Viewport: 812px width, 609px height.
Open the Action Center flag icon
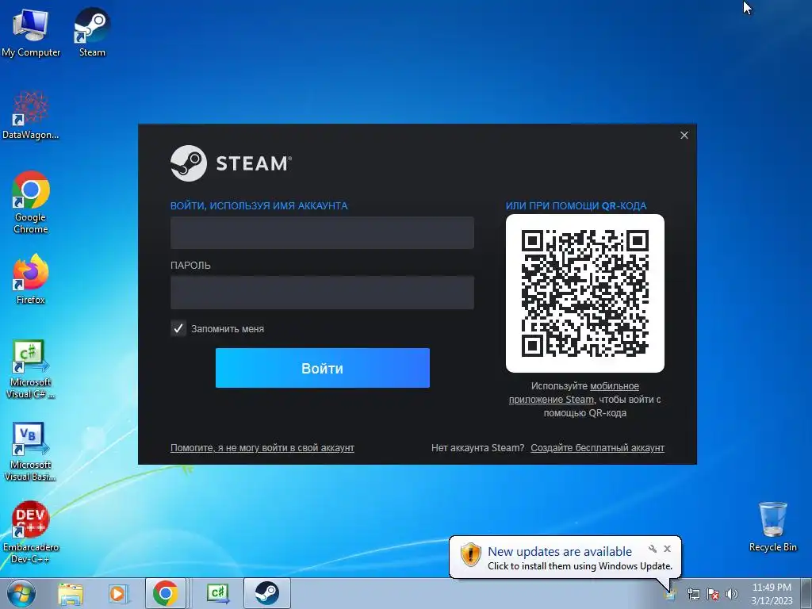(713, 594)
